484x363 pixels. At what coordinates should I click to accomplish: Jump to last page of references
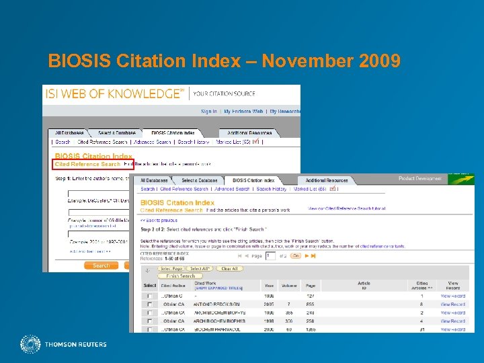(313, 255)
